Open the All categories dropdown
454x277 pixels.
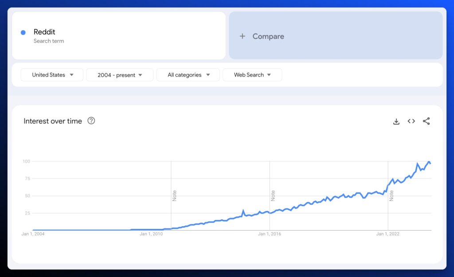[188, 74]
